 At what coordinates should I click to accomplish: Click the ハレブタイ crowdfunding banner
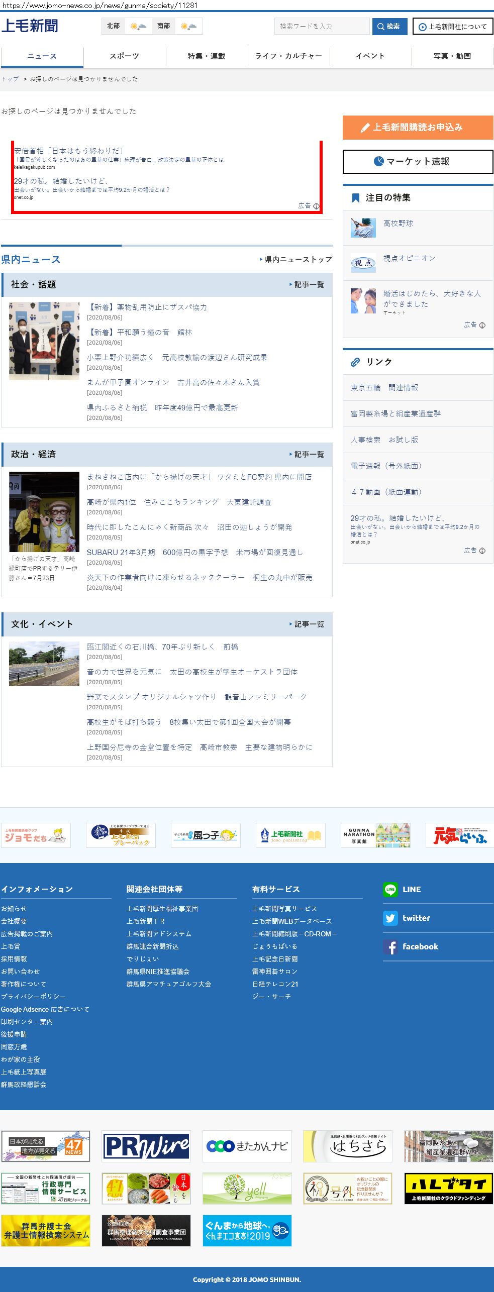[448, 1189]
